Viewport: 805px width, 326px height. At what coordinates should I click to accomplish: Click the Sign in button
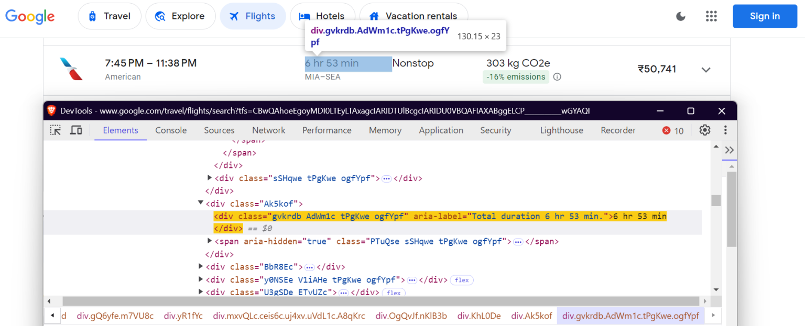(x=765, y=16)
